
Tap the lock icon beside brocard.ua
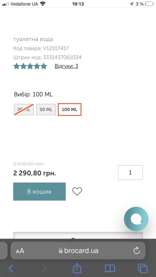point(61,251)
